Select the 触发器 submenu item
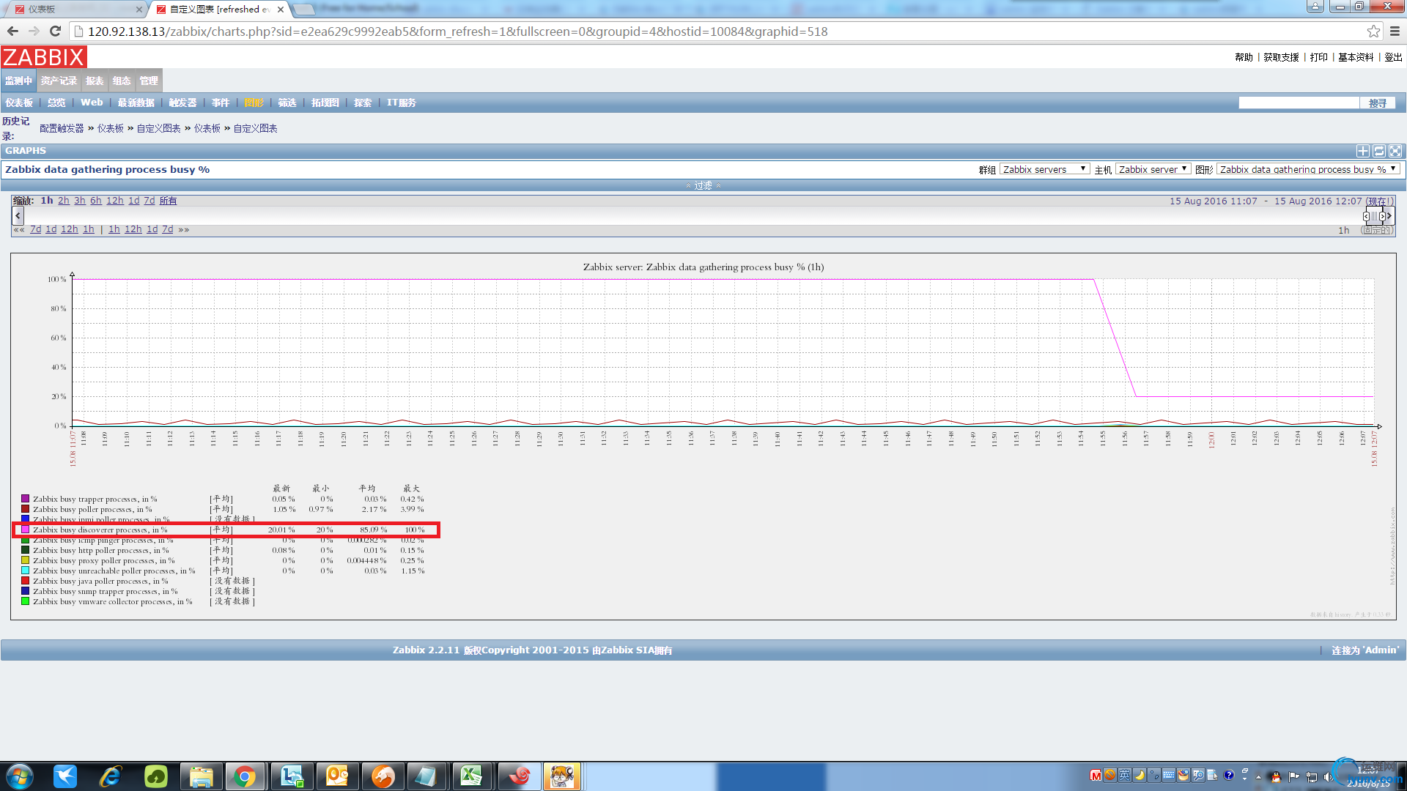 (182, 103)
